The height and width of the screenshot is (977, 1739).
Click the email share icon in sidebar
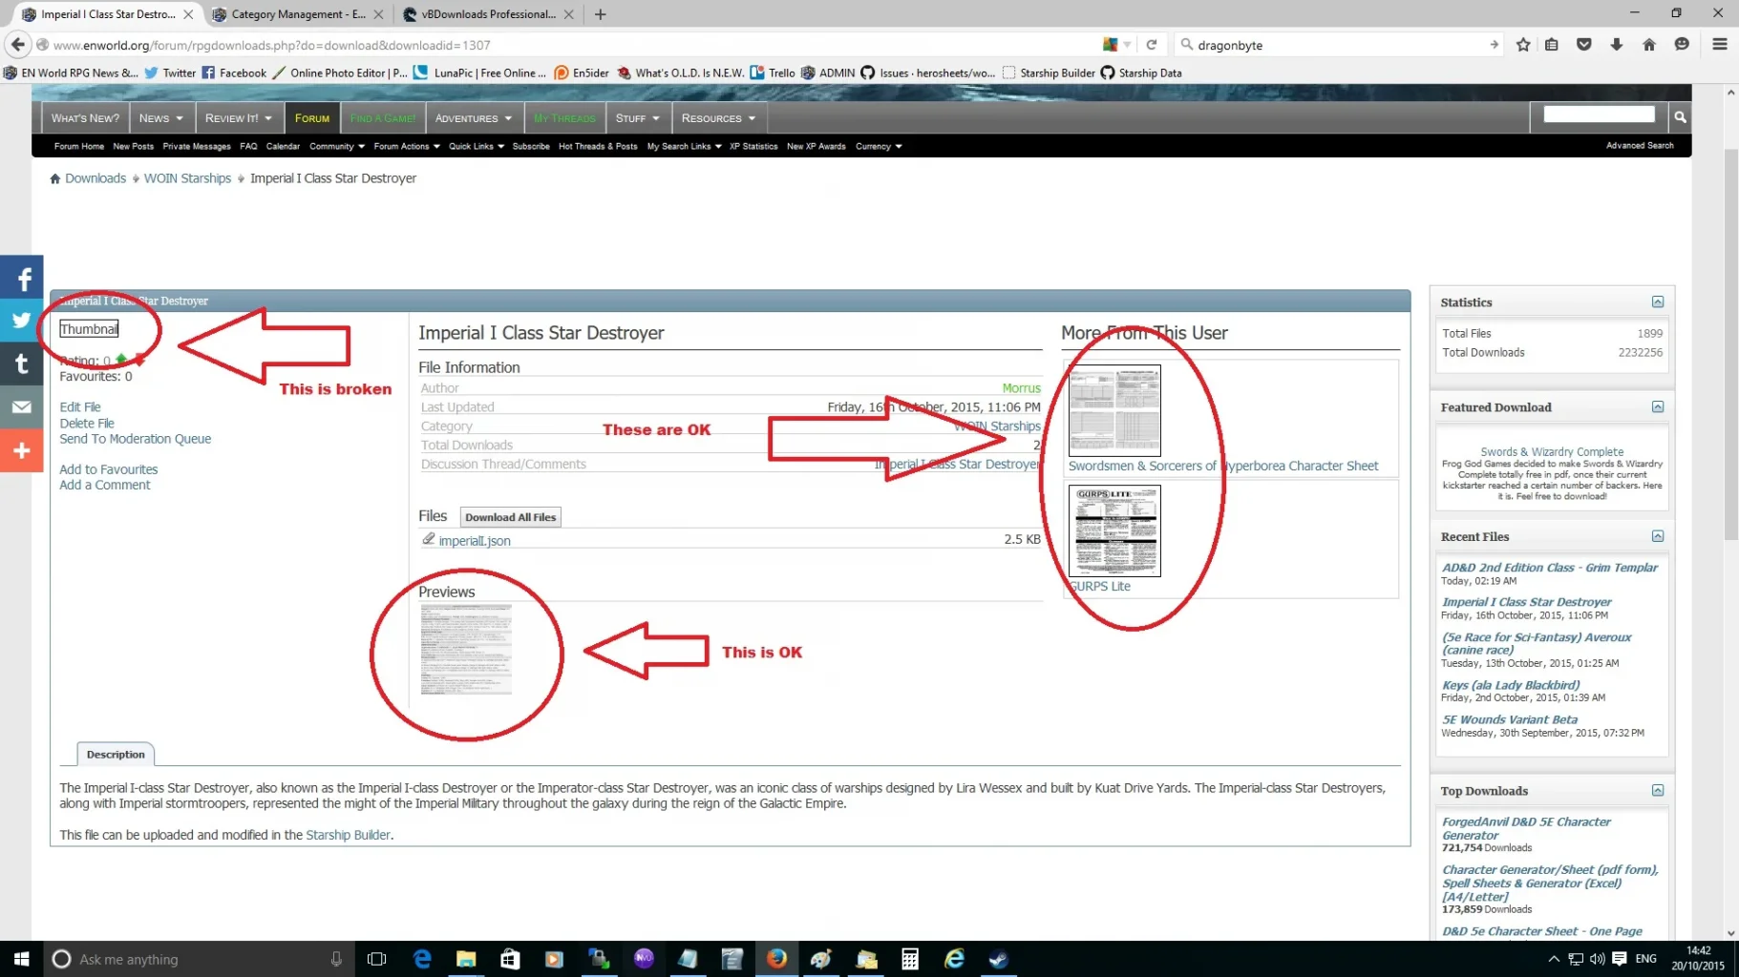click(x=22, y=407)
